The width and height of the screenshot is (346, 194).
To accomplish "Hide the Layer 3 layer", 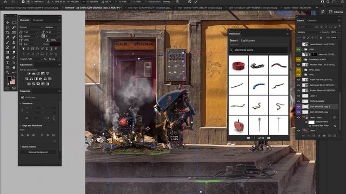I will (298, 96).
